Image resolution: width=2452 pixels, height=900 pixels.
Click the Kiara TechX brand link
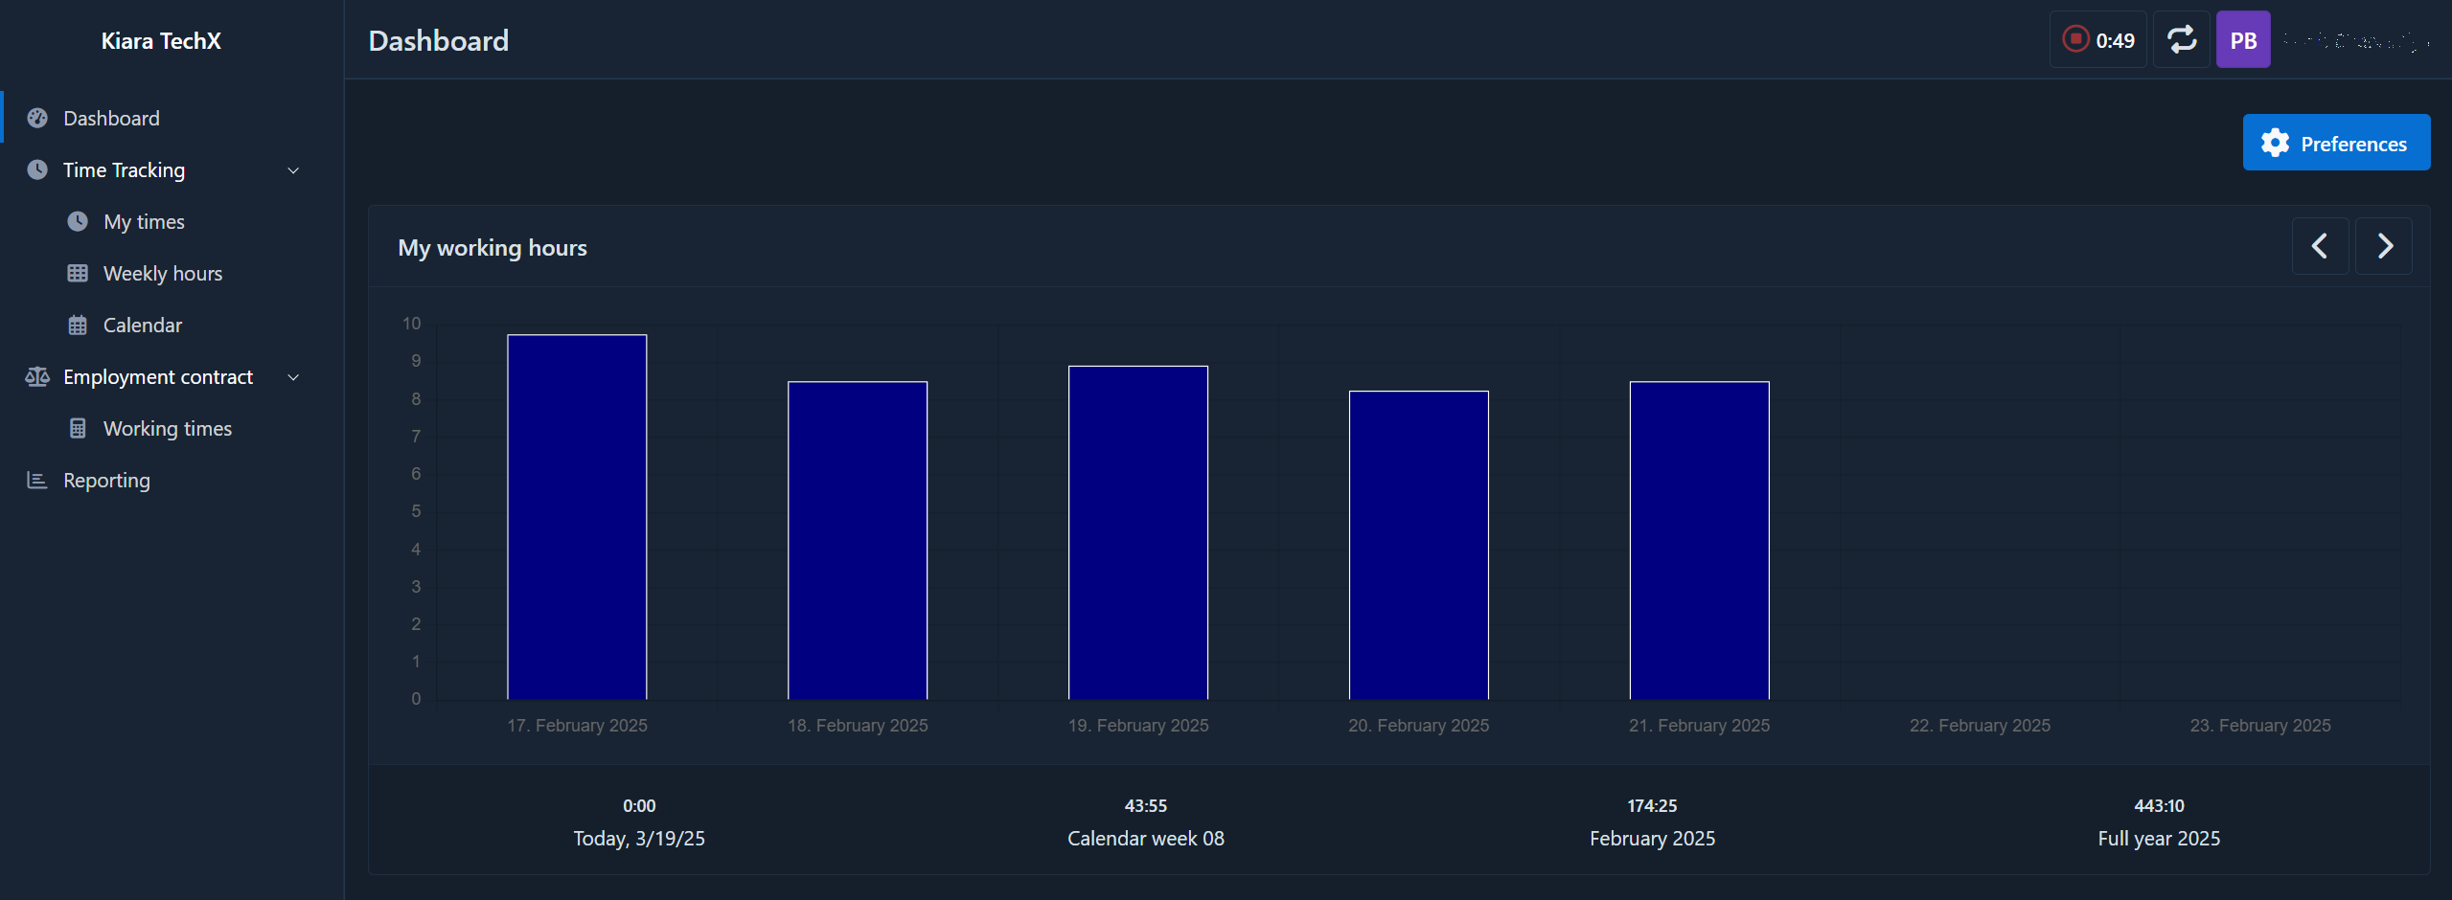pyautogui.click(x=161, y=40)
